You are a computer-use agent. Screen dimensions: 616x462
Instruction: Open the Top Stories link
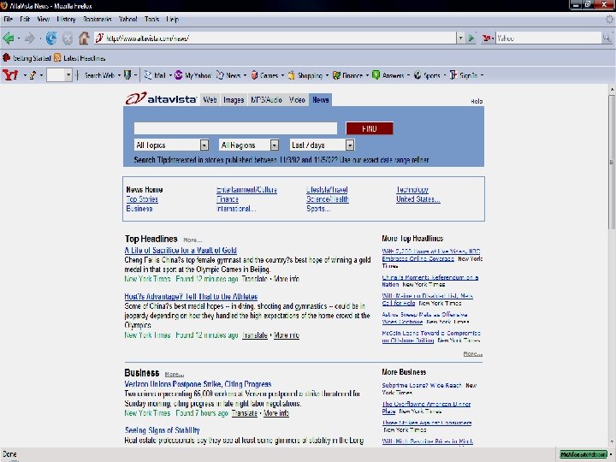click(x=142, y=199)
